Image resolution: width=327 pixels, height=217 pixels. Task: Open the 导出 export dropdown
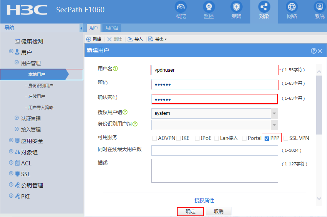click(x=158, y=39)
